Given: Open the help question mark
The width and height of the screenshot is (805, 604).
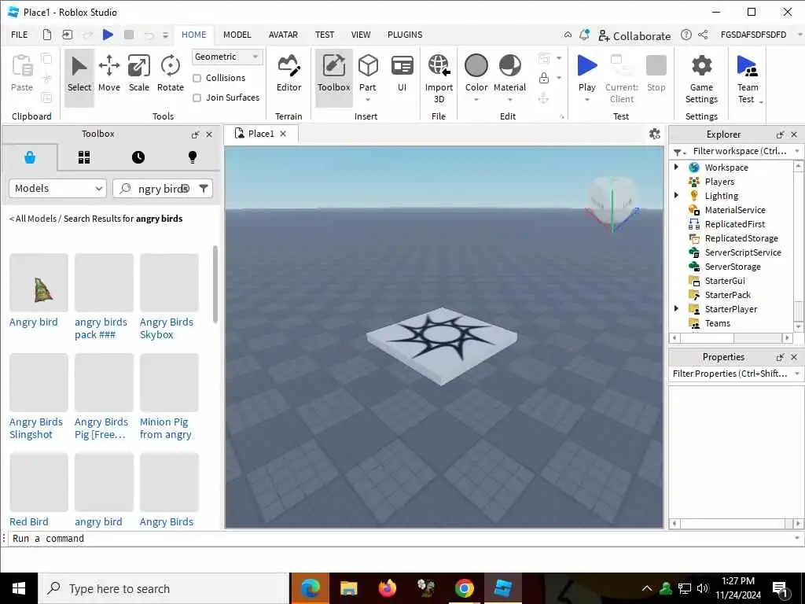Looking at the screenshot, I should pos(686,35).
